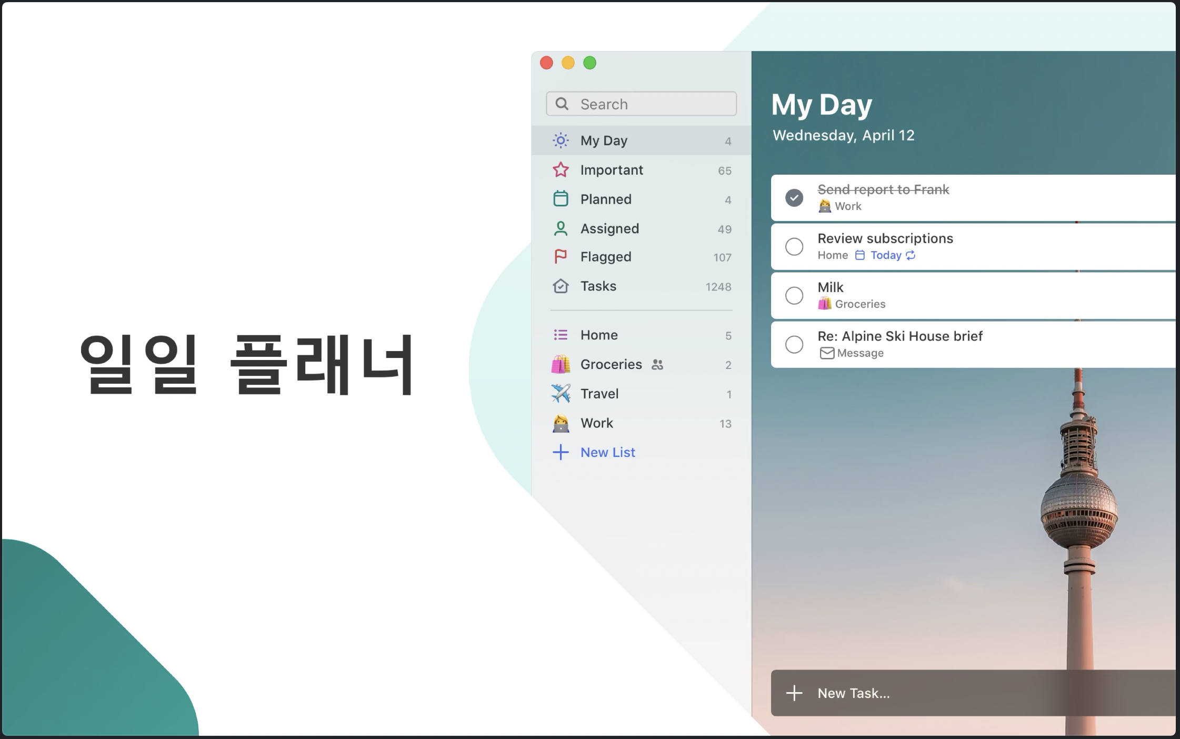
Task: Open the Planned calendar icon
Action: 561,199
